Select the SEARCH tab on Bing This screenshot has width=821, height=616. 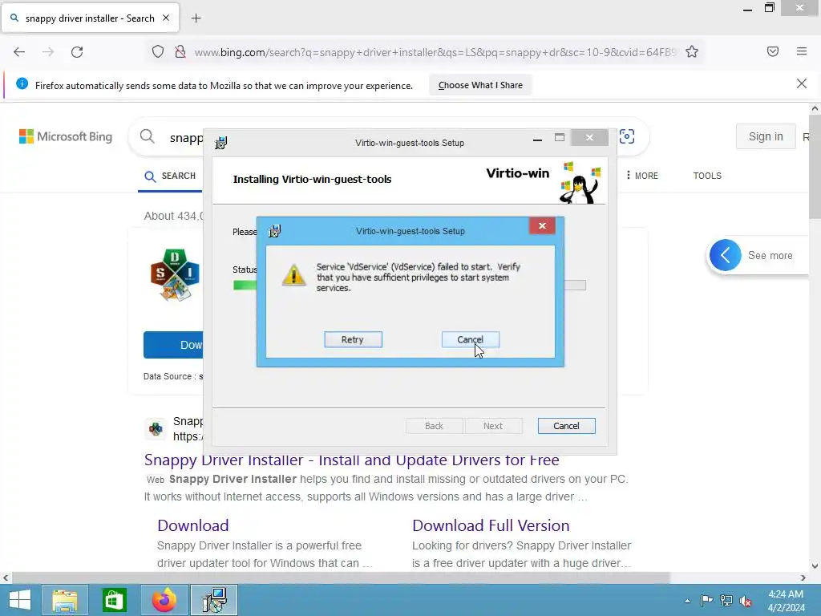[x=170, y=176]
